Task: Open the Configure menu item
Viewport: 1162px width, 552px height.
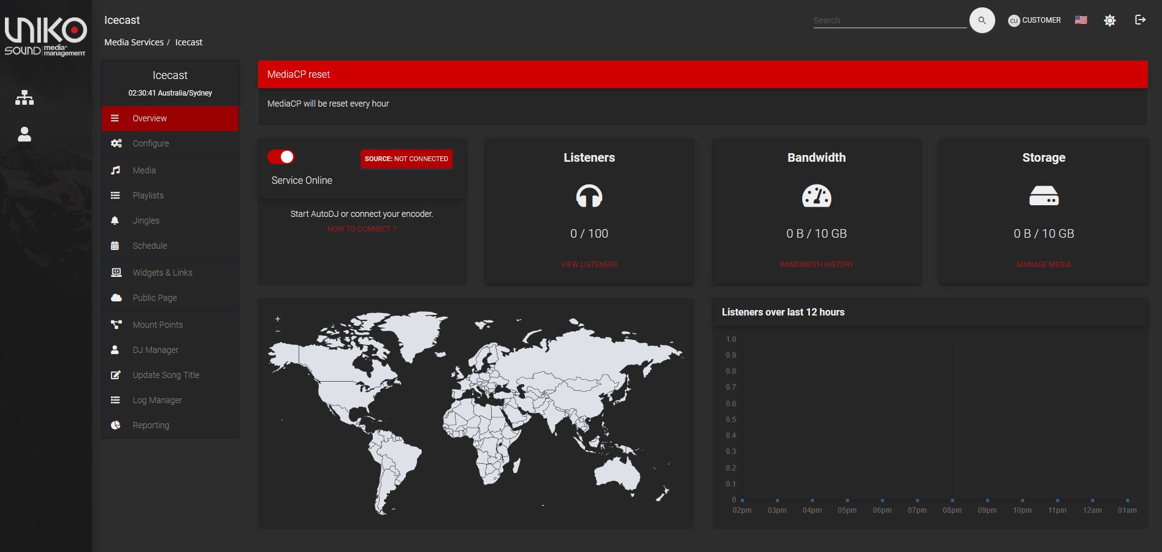Action: [170, 143]
